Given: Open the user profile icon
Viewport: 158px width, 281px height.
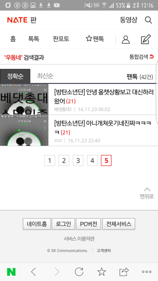Looking at the screenshot, I should (126, 40).
